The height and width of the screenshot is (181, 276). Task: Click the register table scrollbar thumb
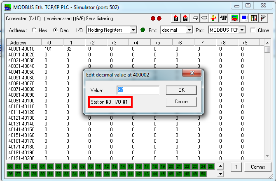click(267, 49)
